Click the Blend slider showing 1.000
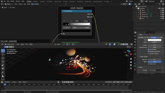This screenshot has height=93, width=165. (x=154, y=62)
